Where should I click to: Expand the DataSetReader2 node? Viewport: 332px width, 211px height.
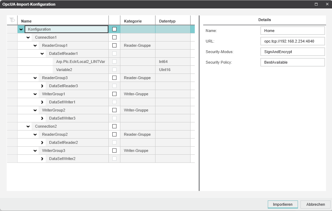pyautogui.click(x=42, y=142)
